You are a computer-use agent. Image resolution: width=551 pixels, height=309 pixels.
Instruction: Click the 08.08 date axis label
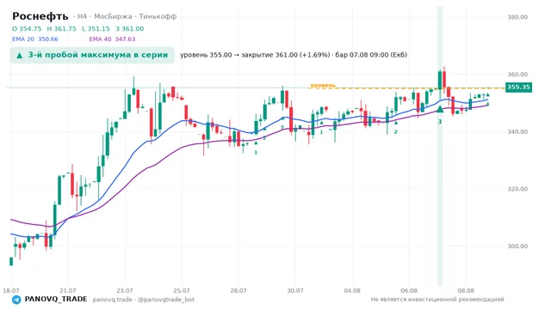[x=466, y=290]
